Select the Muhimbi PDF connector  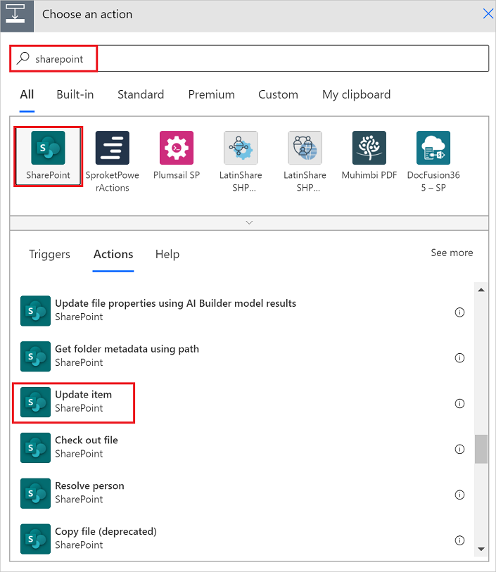[369, 148]
